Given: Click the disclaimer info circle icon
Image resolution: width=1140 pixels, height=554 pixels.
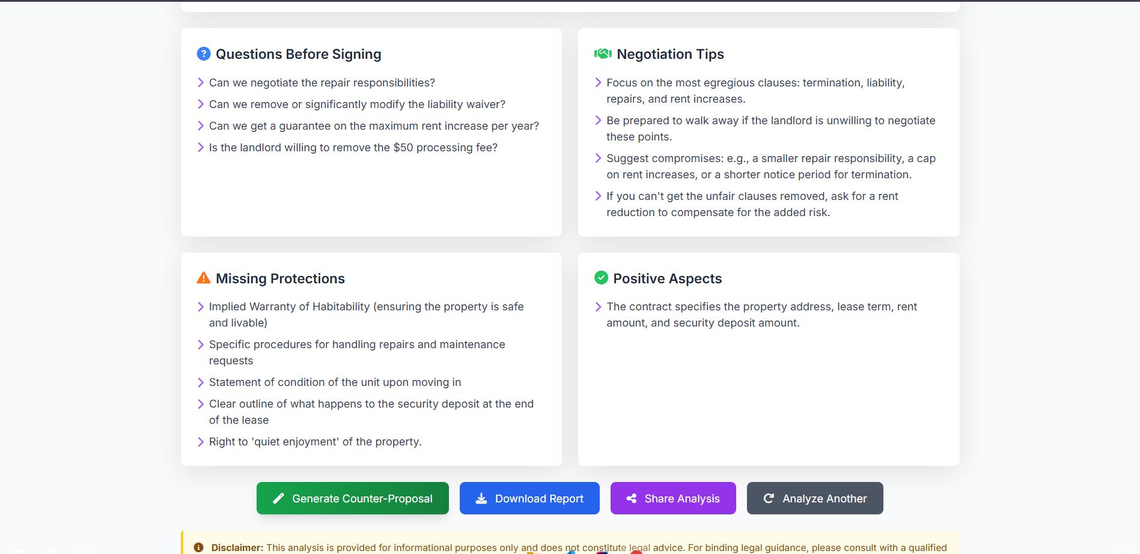Looking at the screenshot, I should point(198,547).
